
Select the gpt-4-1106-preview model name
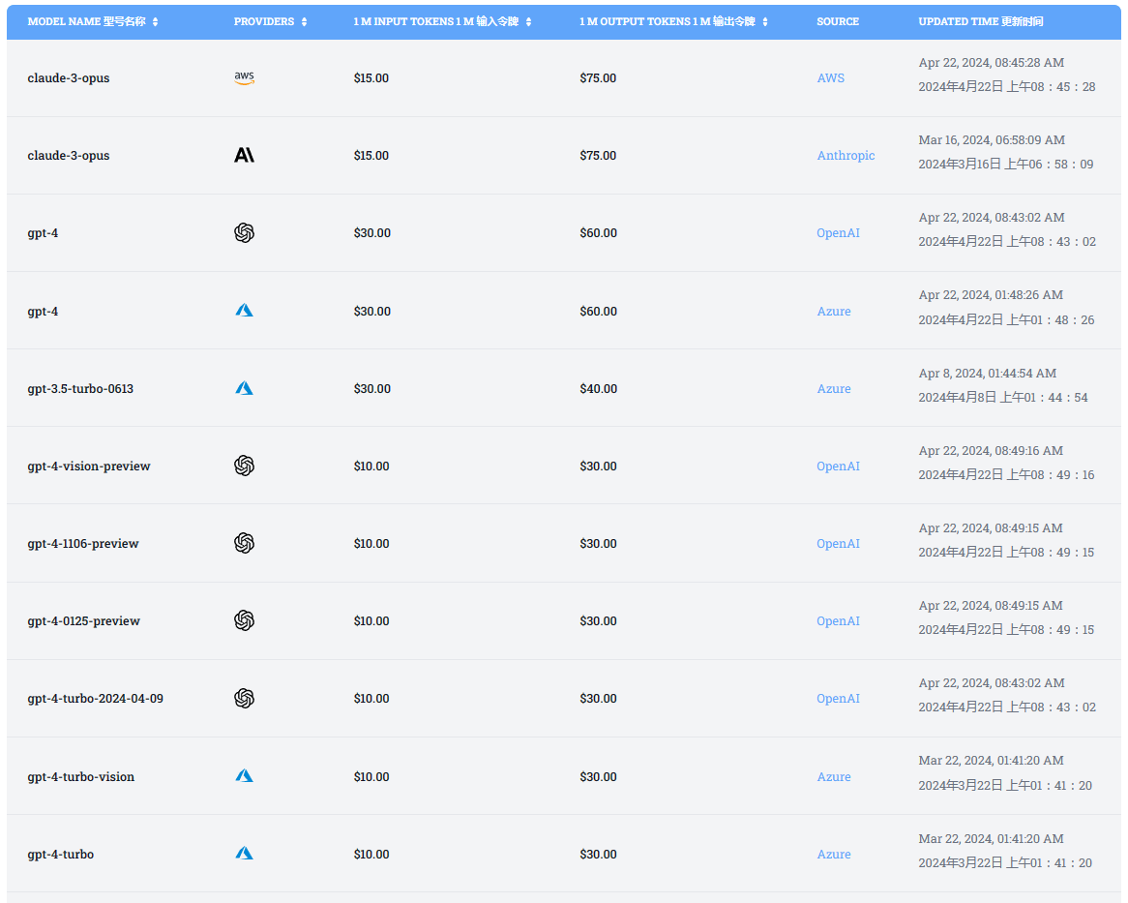point(83,544)
